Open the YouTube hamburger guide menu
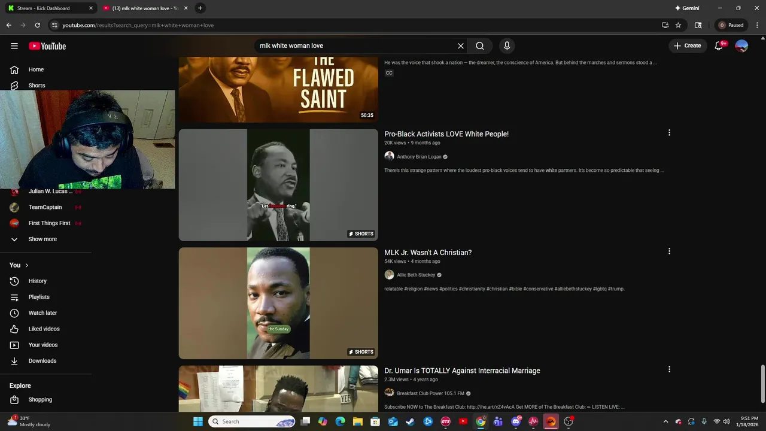 [x=14, y=46]
